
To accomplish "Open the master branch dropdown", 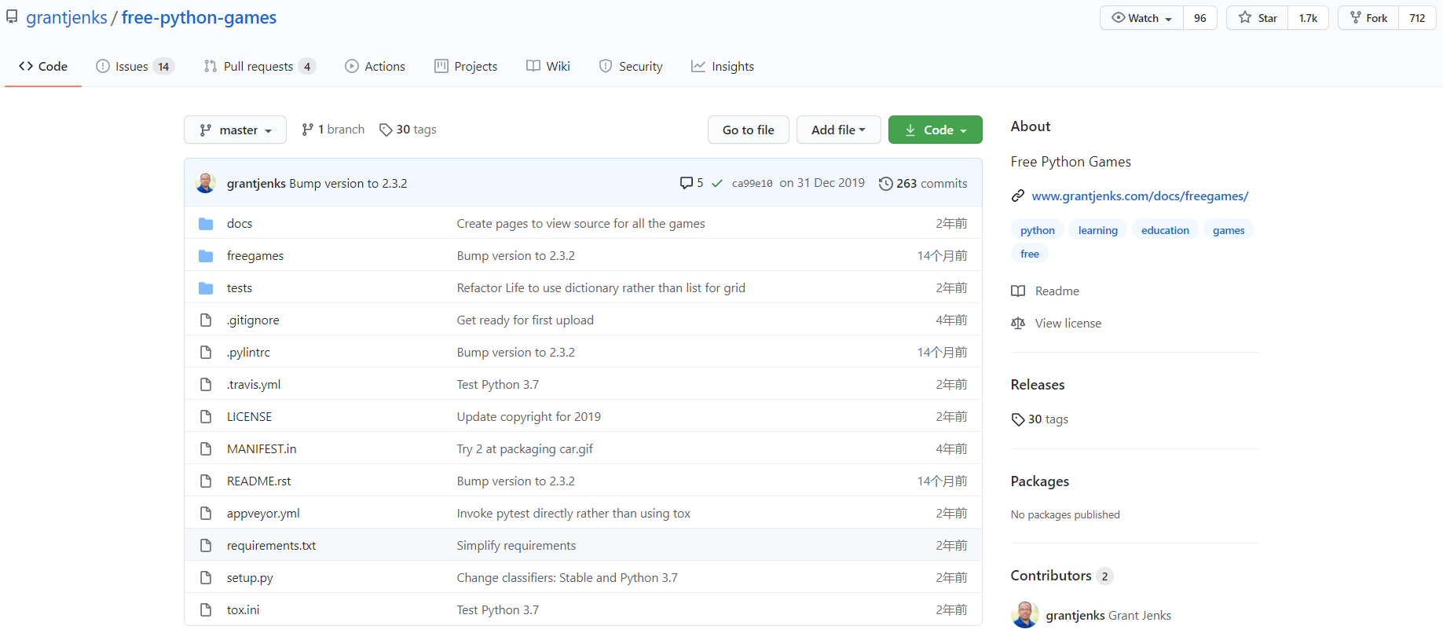I will coord(235,130).
